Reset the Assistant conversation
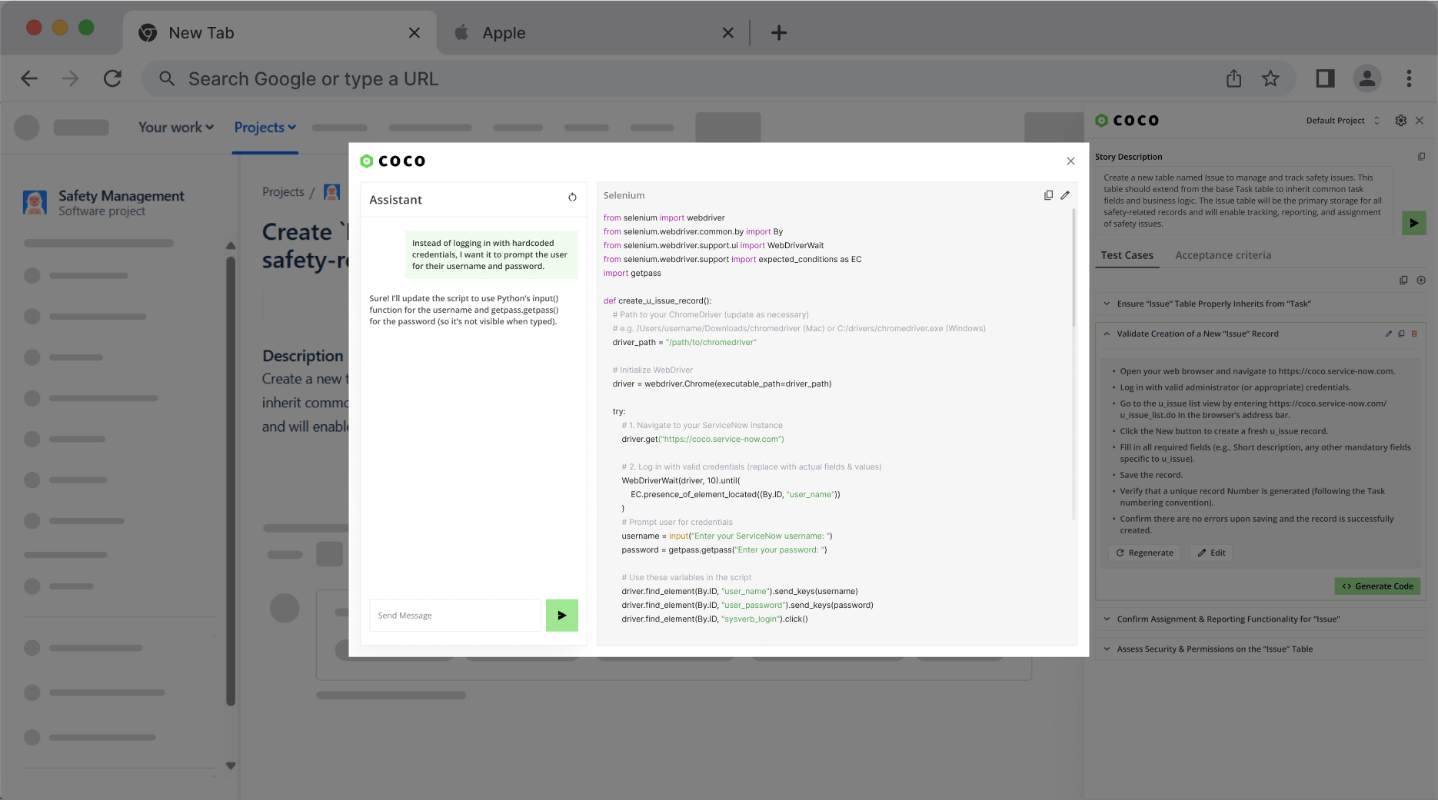The height and width of the screenshot is (800, 1438). point(572,198)
